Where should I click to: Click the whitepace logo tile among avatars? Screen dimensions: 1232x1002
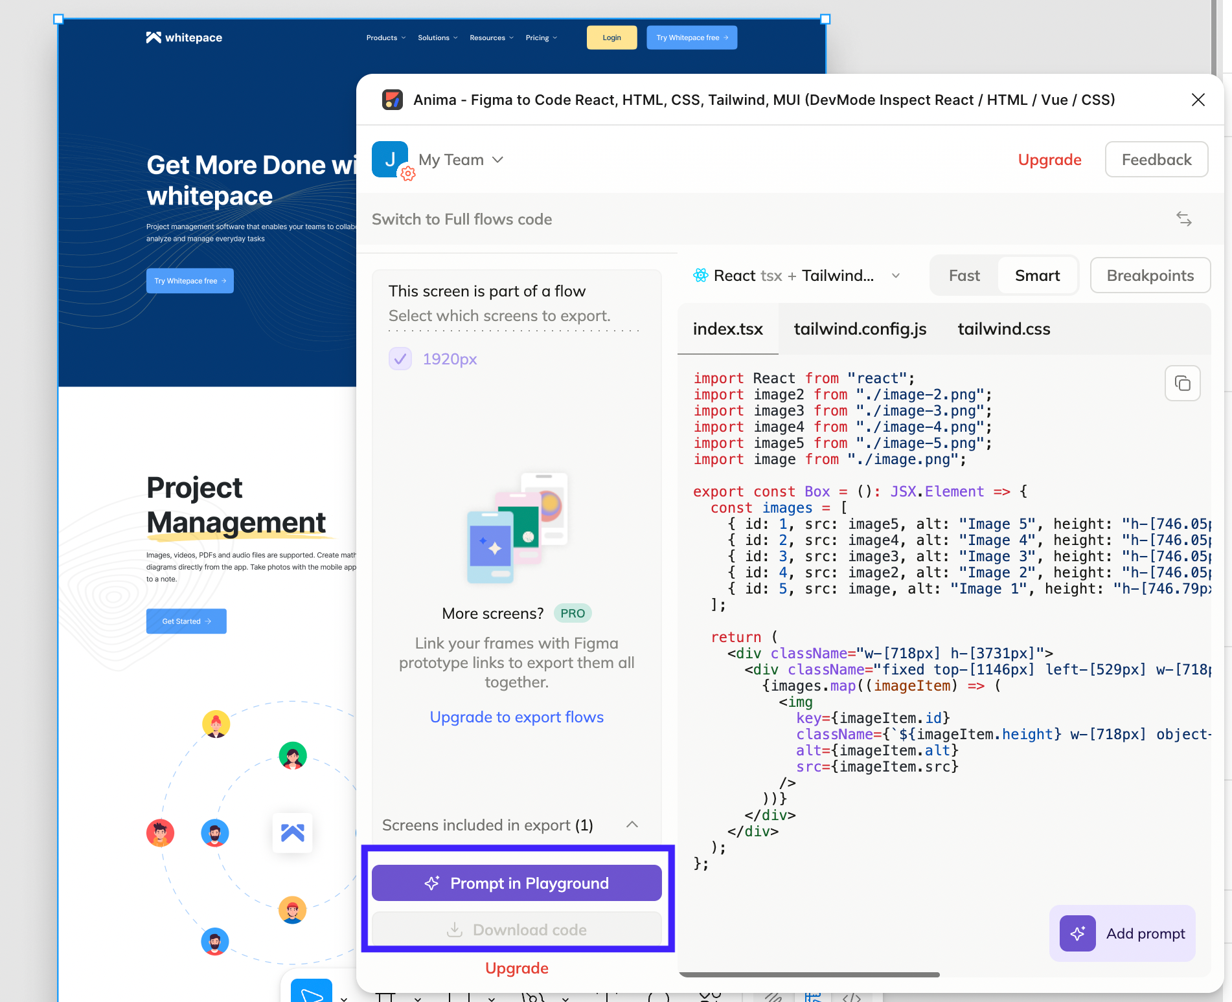[293, 832]
